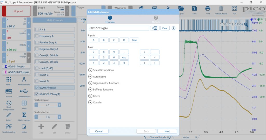Screen dimensions: 266x140
Task: Click the 60/0.5/0.8*freq(A) sigma channel tag
Action: (16, 72)
